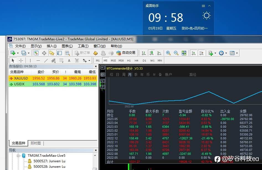Viewport: 262px width, 170px height.
Task: Select the vertical line drawing tool
Action: [30, 60]
